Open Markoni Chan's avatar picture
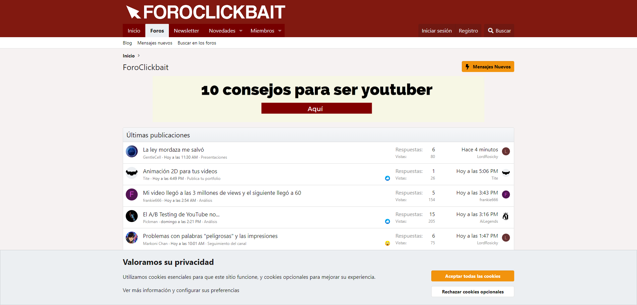Screen dimensions: 637x305 [131, 238]
